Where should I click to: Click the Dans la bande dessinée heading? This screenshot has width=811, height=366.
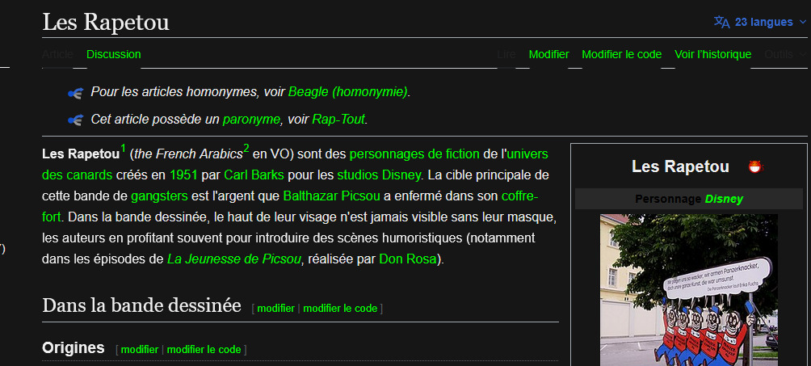pos(141,305)
